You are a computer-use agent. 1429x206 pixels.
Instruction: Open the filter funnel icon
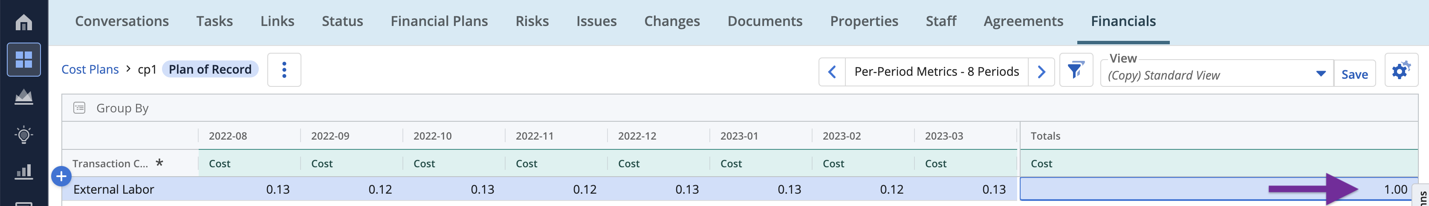tap(1076, 70)
